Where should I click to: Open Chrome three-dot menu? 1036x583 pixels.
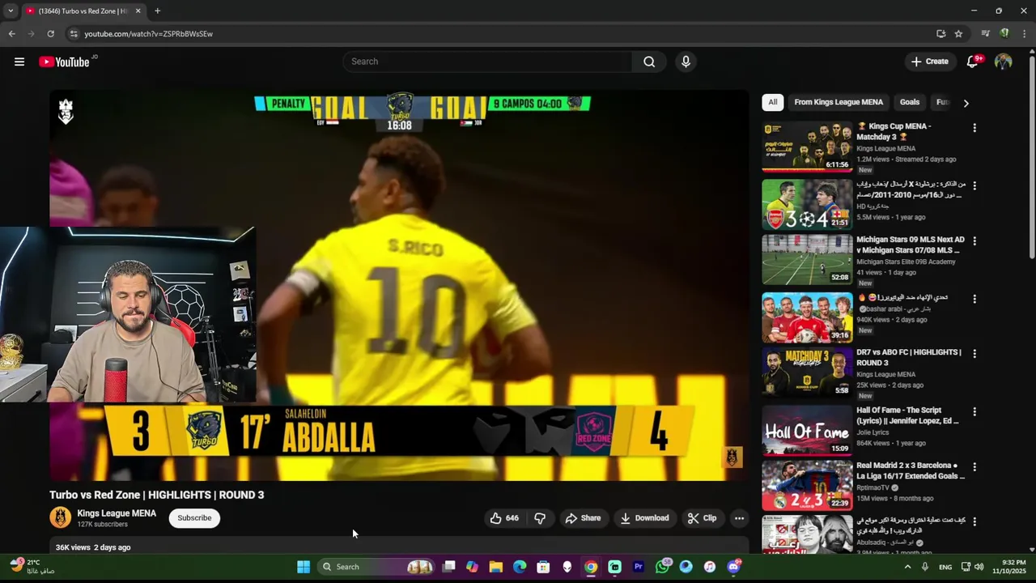click(1025, 34)
